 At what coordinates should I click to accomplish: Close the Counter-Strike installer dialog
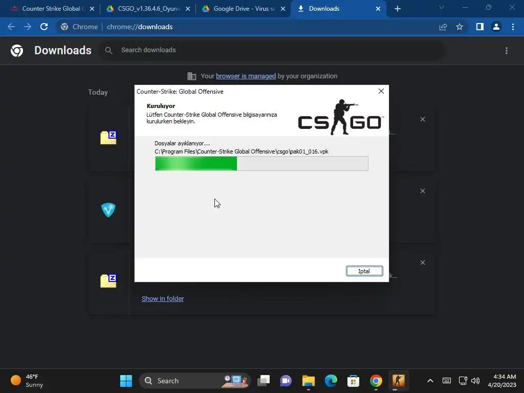(381, 91)
